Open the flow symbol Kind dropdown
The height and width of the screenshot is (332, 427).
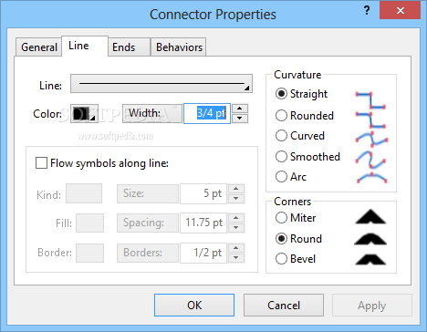pyautogui.click(x=84, y=193)
